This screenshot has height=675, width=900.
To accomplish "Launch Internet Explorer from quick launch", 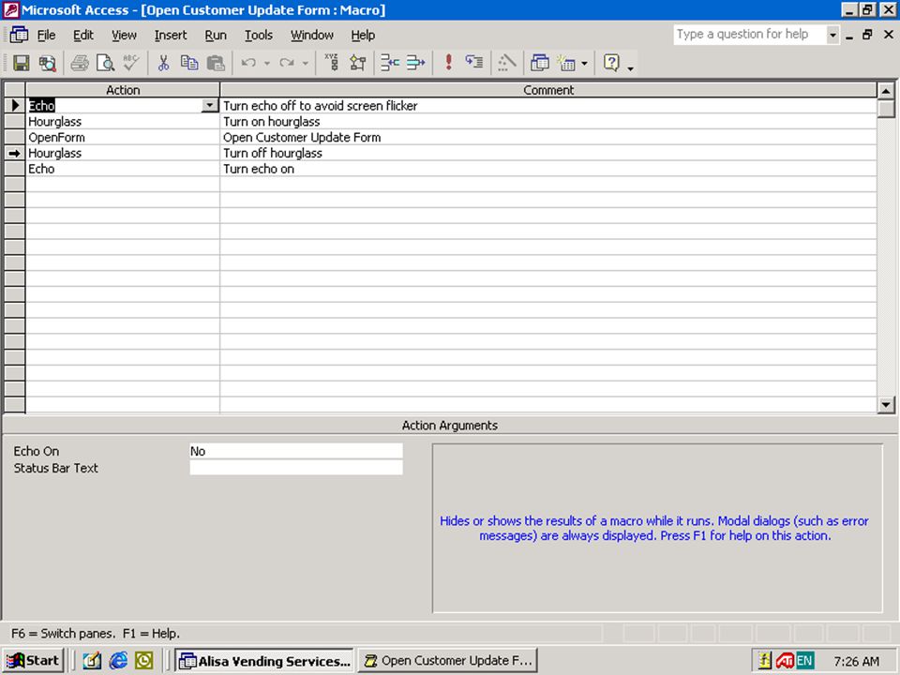I will 118,661.
